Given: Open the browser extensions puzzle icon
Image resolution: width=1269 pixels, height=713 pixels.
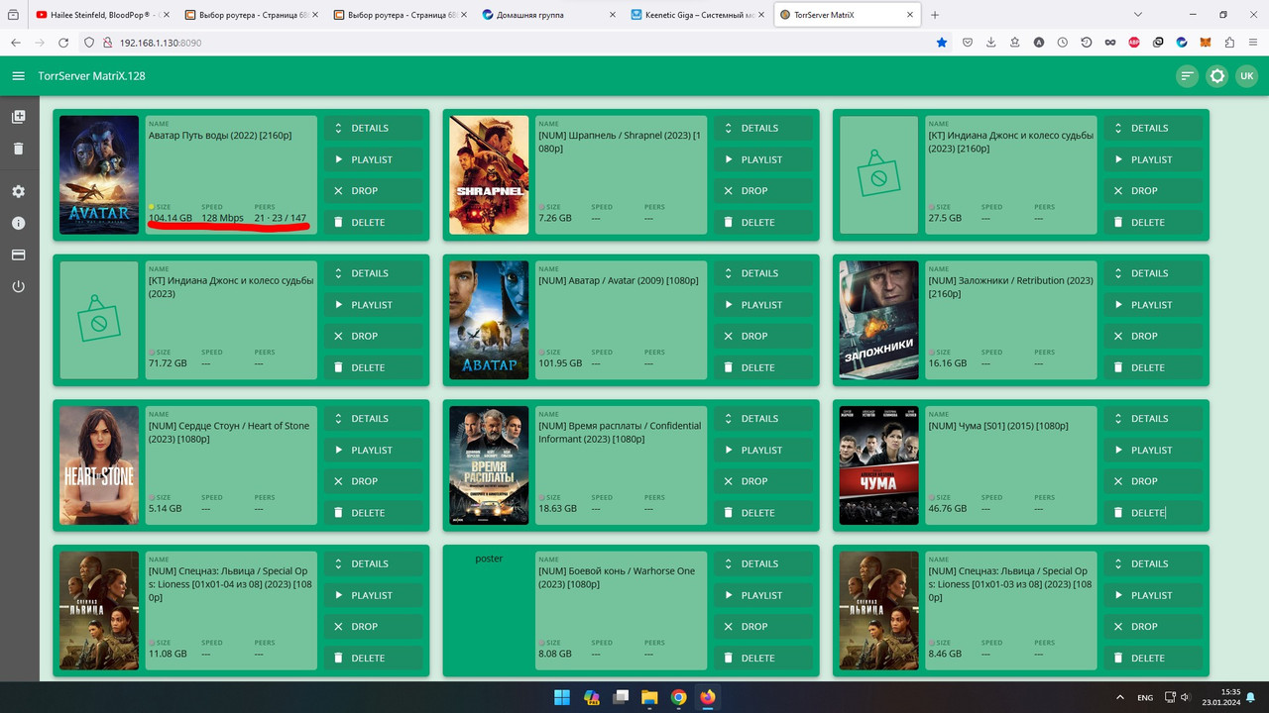Looking at the screenshot, I should 1229,43.
